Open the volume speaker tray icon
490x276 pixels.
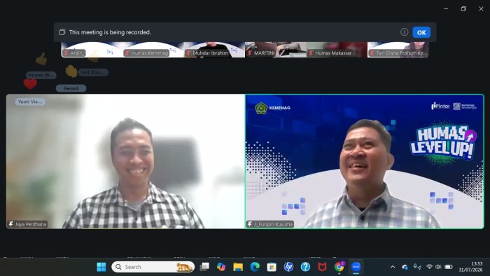click(438, 267)
